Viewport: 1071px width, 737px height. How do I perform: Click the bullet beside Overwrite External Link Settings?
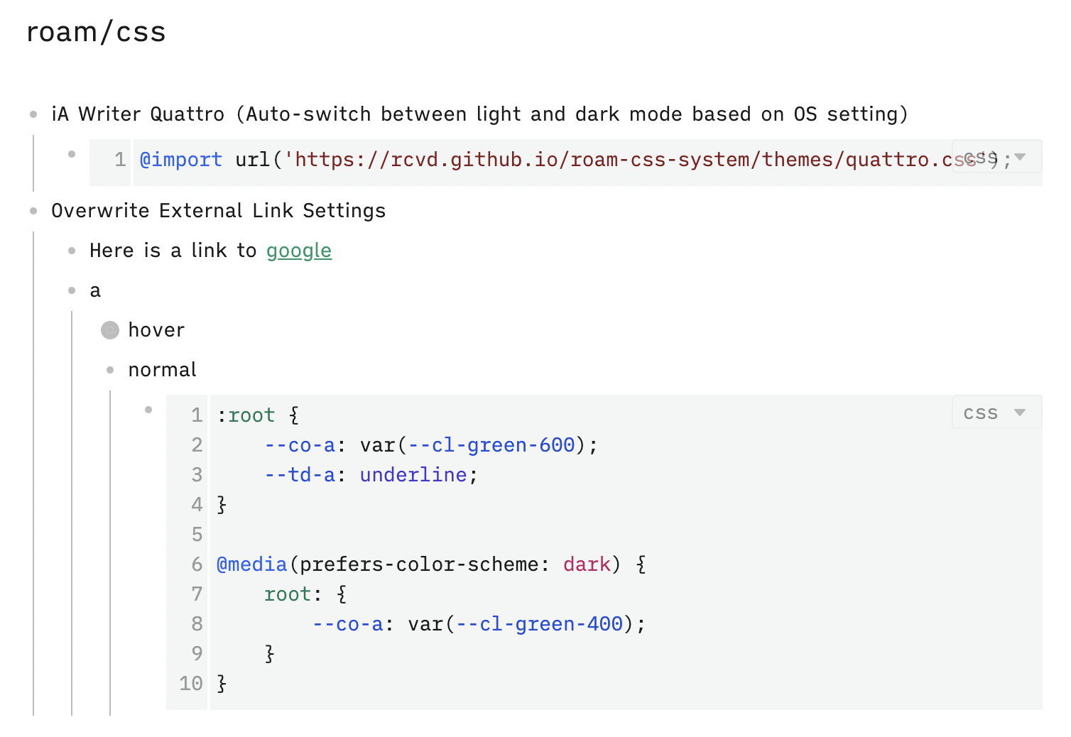click(x=32, y=210)
